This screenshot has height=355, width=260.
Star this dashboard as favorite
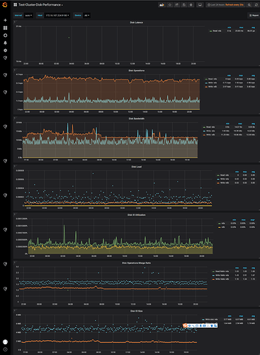tap(169, 5)
